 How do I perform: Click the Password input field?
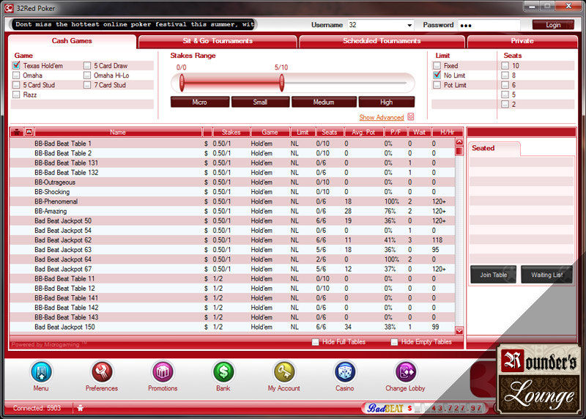pos(489,25)
